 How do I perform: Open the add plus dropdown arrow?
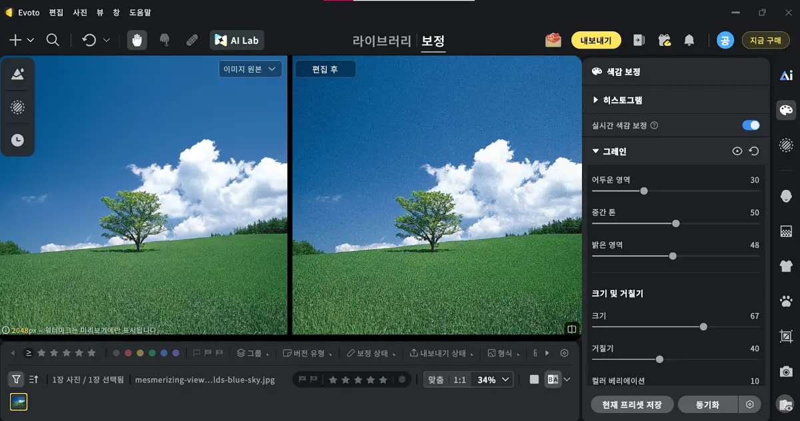pyautogui.click(x=31, y=40)
